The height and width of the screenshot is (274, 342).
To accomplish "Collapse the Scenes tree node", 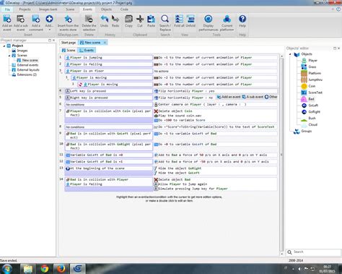I will tap(9, 56).
